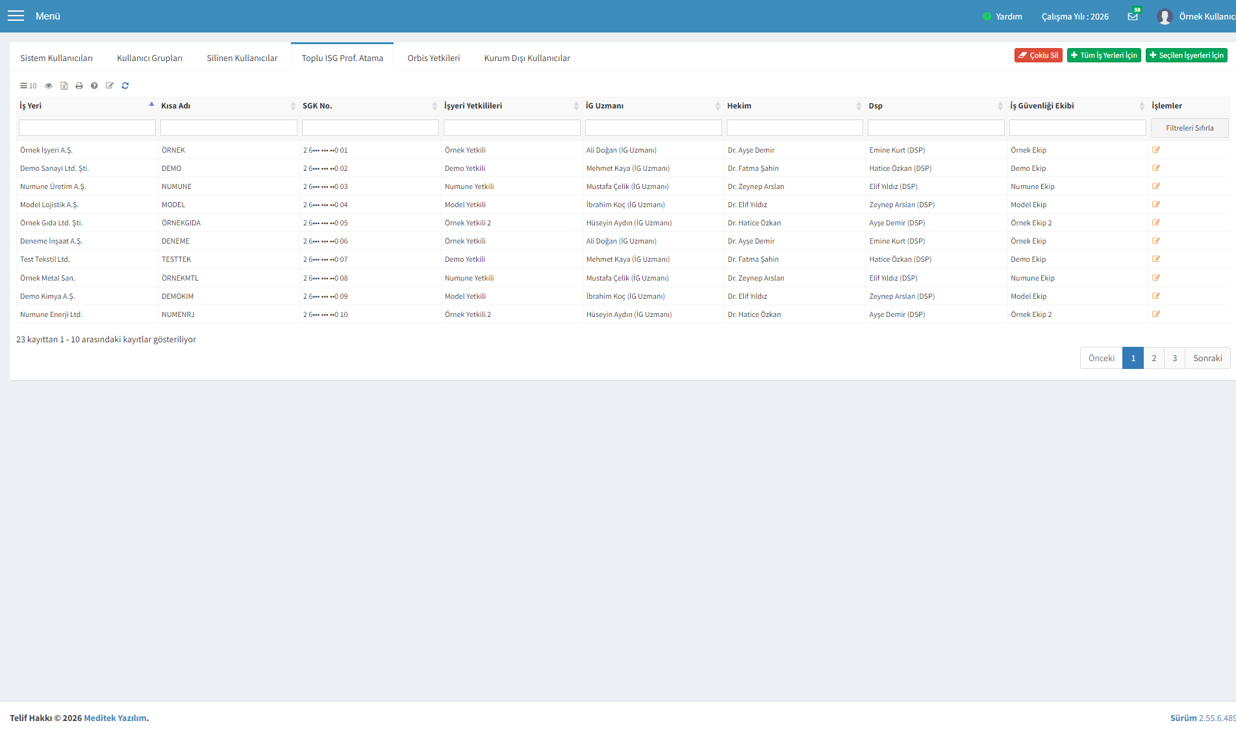
Task: Switch to the Orbis Yetkileri tab
Action: [434, 58]
